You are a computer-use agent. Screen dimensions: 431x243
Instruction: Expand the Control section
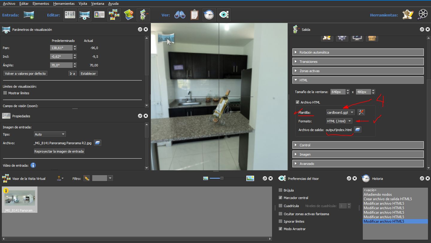pos(358,145)
